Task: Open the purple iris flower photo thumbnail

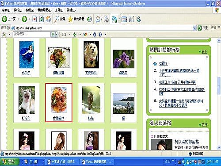Action: [123, 59]
